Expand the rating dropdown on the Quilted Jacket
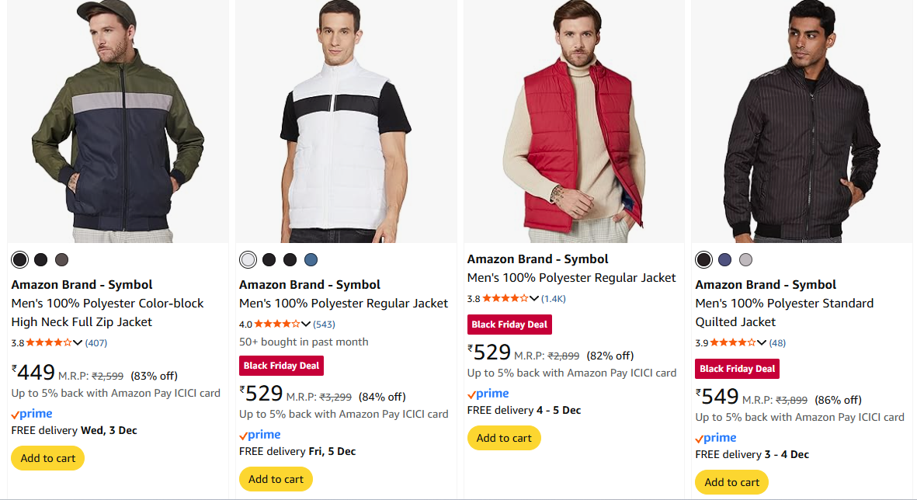Viewport: 917px width, 500px height. 762,342
